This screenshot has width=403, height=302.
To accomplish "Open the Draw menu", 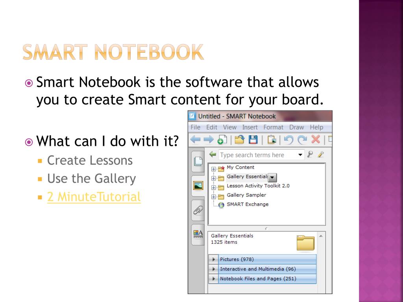I will point(296,127).
